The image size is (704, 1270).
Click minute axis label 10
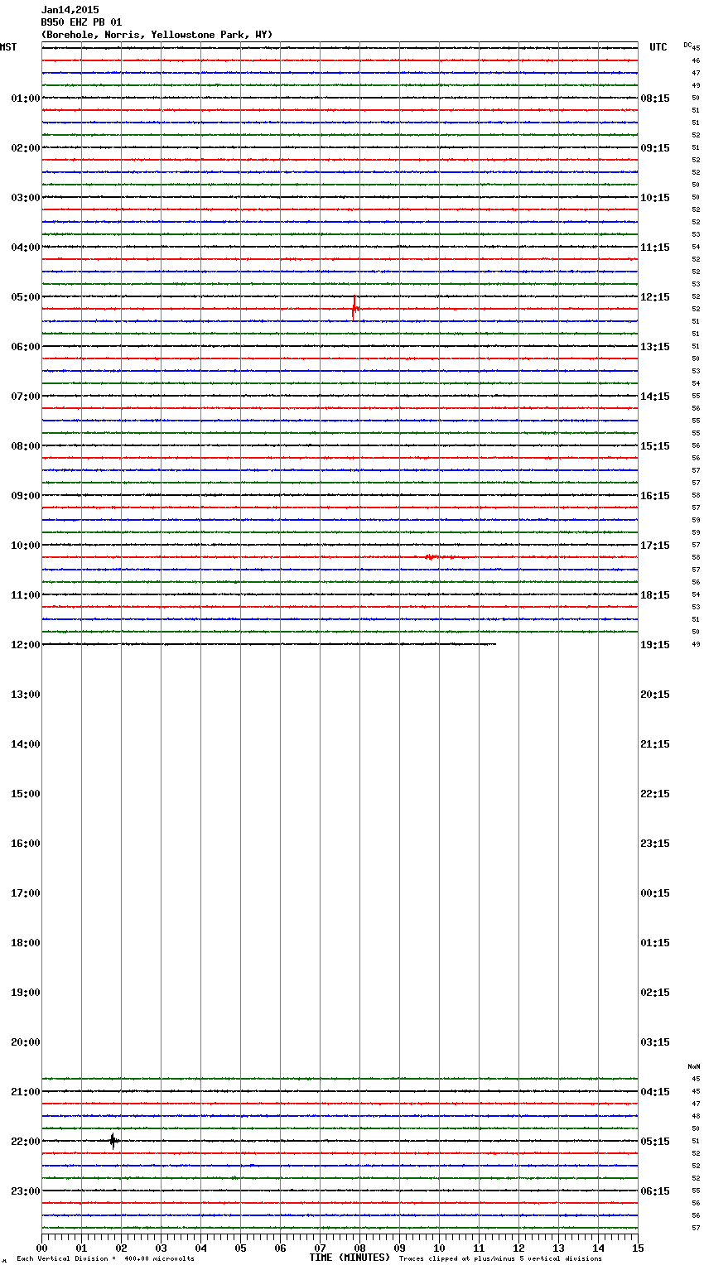pos(439,1248)
